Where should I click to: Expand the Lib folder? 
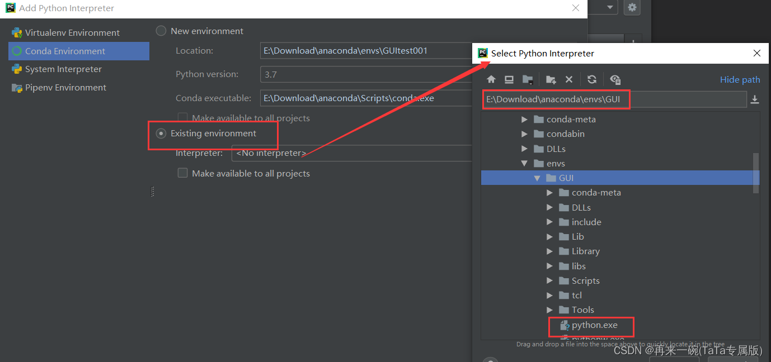[549, 237]
